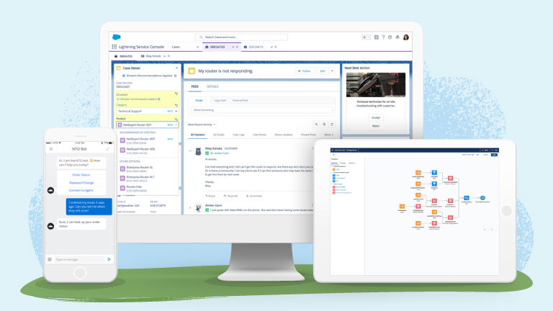
Task: Reject the Next Best Action
Action: (x=376, y=125)
